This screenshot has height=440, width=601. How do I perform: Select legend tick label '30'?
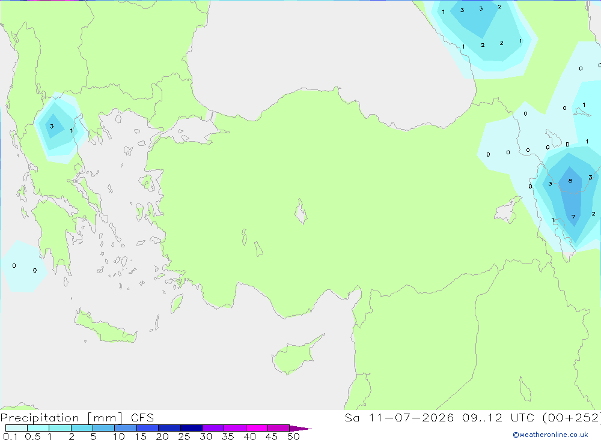(206, 436)
